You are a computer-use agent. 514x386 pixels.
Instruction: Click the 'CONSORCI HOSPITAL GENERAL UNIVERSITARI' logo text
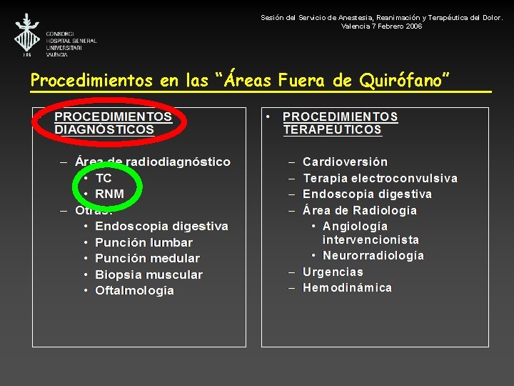pos(71,44)
